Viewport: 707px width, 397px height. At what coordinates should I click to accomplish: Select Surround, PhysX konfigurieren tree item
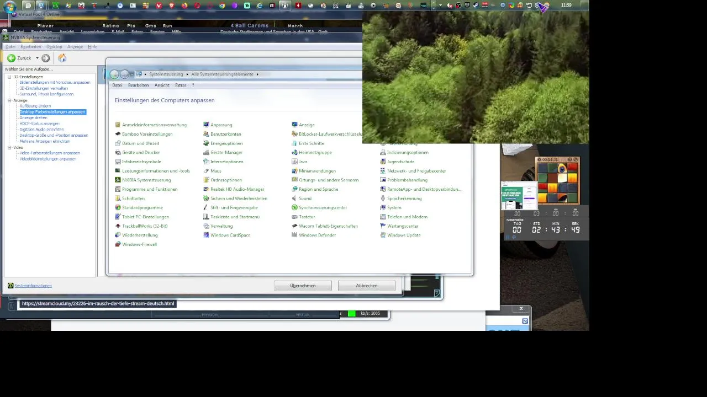pyautogui.click(x=46, y=94)
